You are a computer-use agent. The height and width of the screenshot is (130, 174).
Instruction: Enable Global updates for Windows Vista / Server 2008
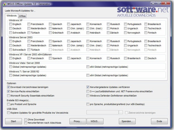(10, 67)
